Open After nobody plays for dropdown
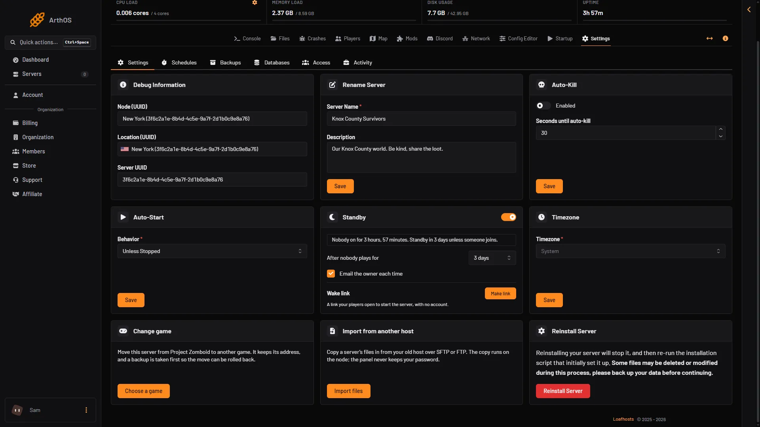Image resolution: width=760 pixels, height=427 pixels. pos(492,258)
